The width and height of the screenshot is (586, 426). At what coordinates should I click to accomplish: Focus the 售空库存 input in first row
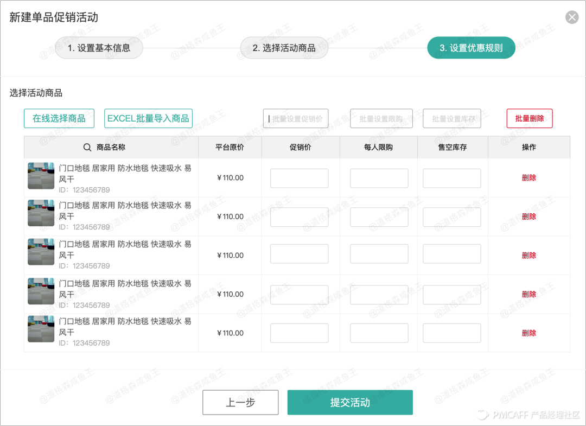click(x=452, y=178)
